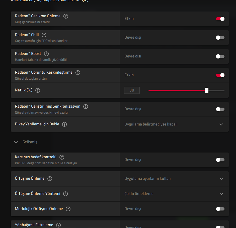
Task: Open help tooltip for Radeon Boost
Action: [46, 54]
